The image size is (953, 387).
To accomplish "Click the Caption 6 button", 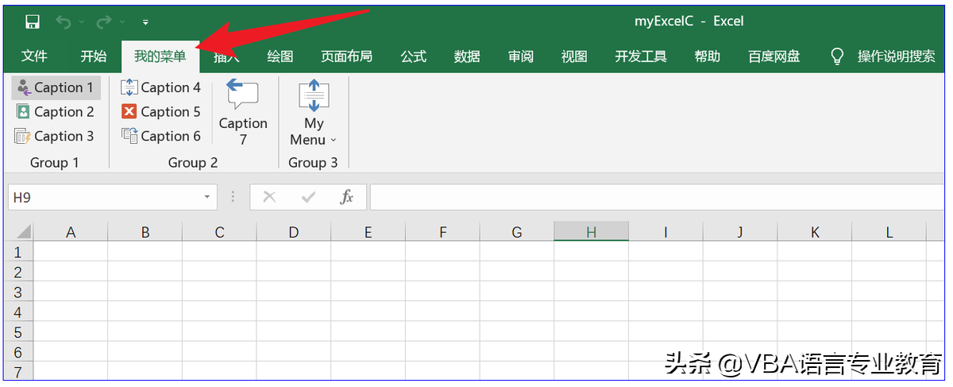I will (x=161, y=136).
